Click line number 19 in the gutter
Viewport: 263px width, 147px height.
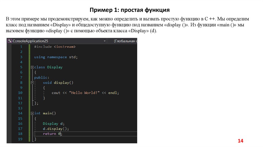[20, 139]
